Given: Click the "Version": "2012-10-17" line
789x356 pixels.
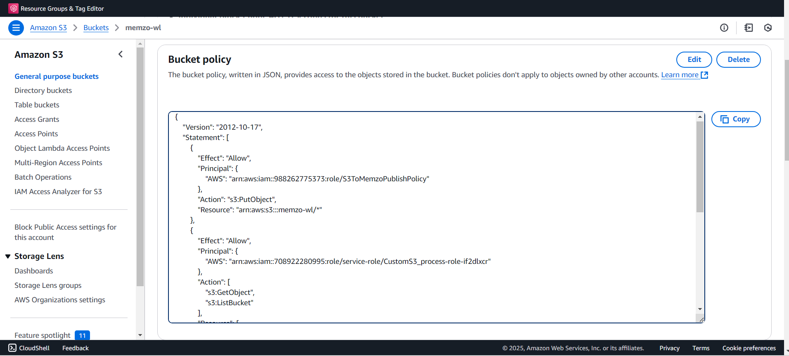Looking at the screenshot, I should point(223,127).
